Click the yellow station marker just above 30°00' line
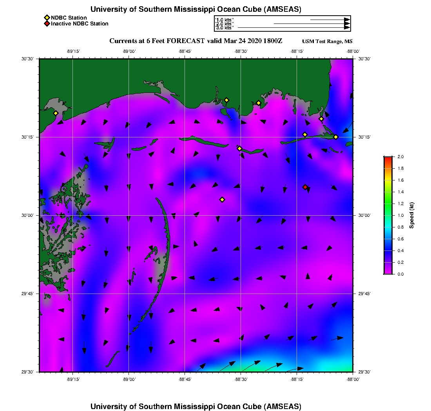 222,200
